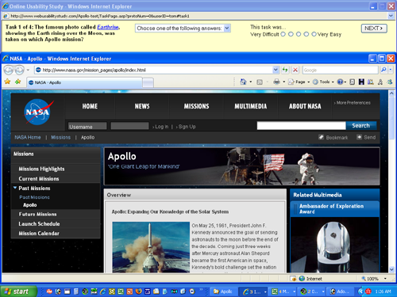Click the More Preferences link
This screenshot has width=397, height=297.
pyautogui.click(x=353, y=103)
